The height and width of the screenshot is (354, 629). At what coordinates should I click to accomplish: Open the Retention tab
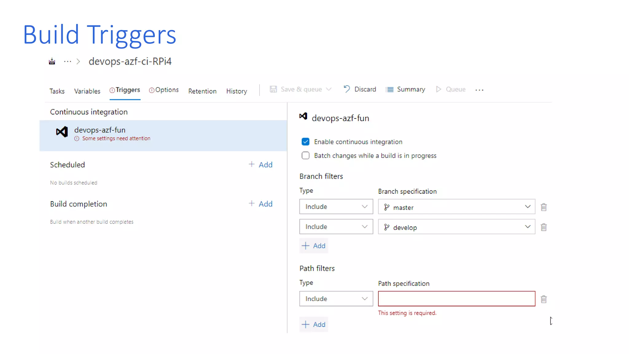[x=202, y=91]
